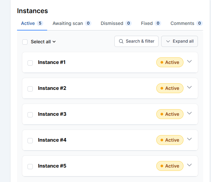This screenshot has height=182, width=211.
Task: Click the Instance #4 title
Action: [x=52, y=140]
